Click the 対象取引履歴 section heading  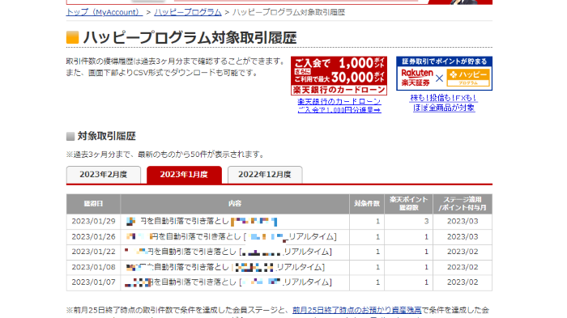click(107, 136)
